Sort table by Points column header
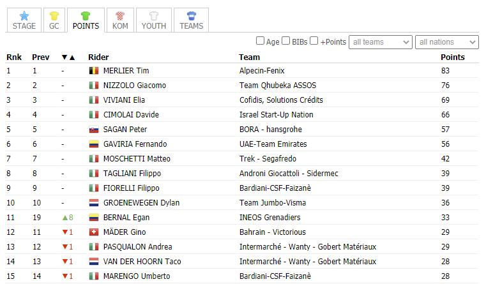Image resolution: width=486 pixels, height=284 pixels. [453, 57]
